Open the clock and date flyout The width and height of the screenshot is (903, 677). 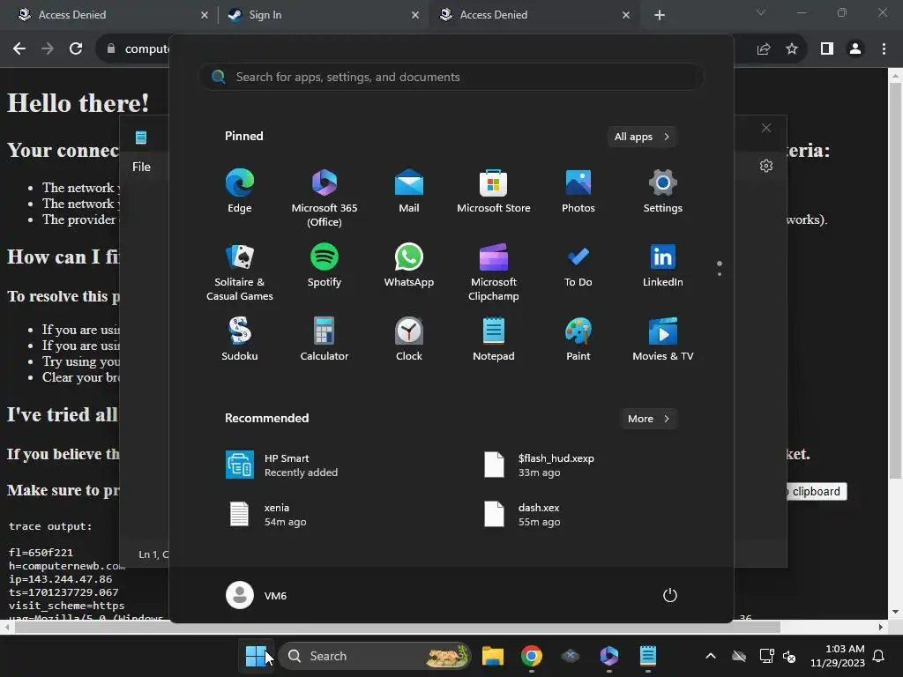coord(838,656)
